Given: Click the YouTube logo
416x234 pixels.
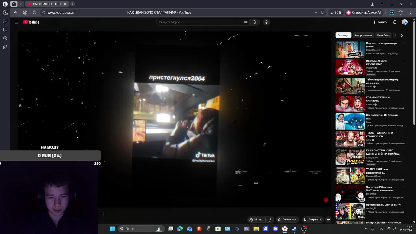Looking at the screenshot, I should 31,22.
